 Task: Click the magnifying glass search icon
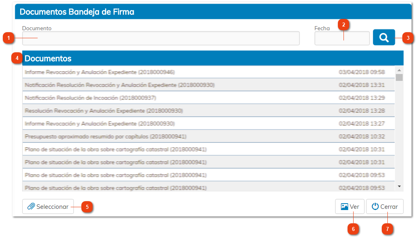click(x=383, y=37)
